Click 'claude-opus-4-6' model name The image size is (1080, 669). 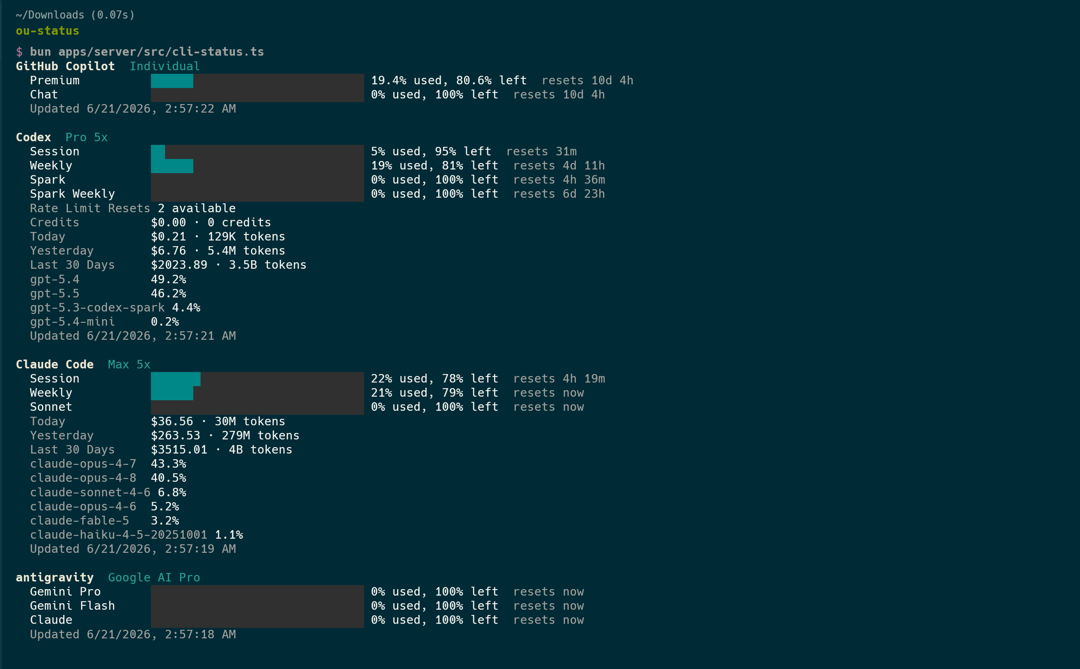(83, 506)
